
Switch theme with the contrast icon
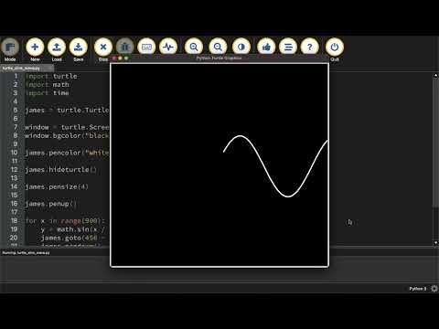pyautogui.click(x=241, y=47)
